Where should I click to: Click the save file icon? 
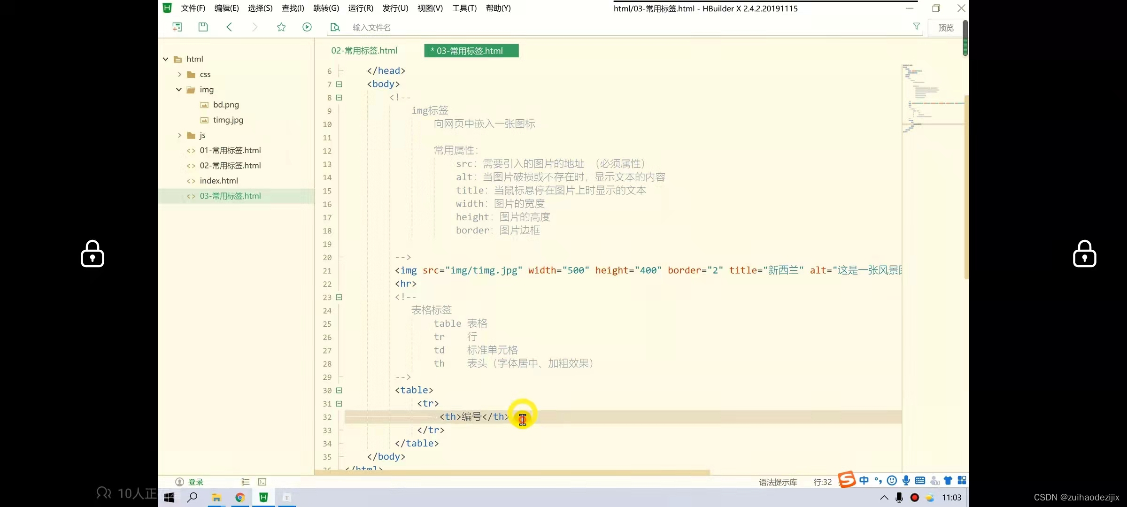[203, 27]
